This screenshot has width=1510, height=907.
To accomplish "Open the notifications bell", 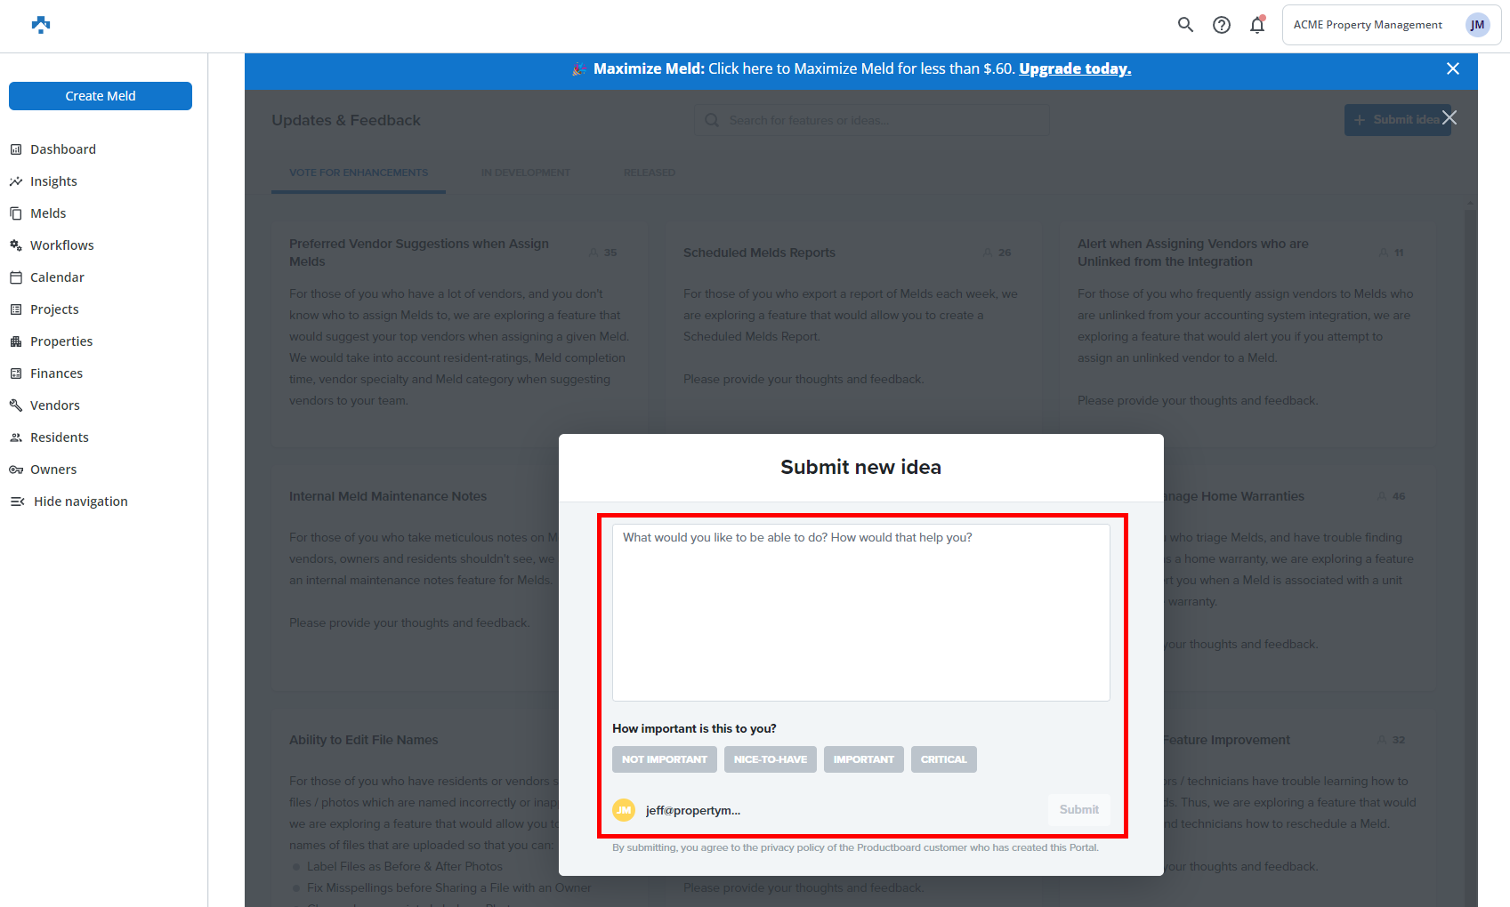I will pyautogui.click(x=1256, y=24).
